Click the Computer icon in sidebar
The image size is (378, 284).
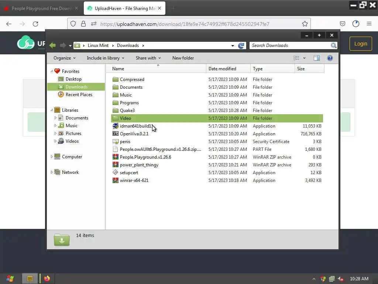(57, 156)
